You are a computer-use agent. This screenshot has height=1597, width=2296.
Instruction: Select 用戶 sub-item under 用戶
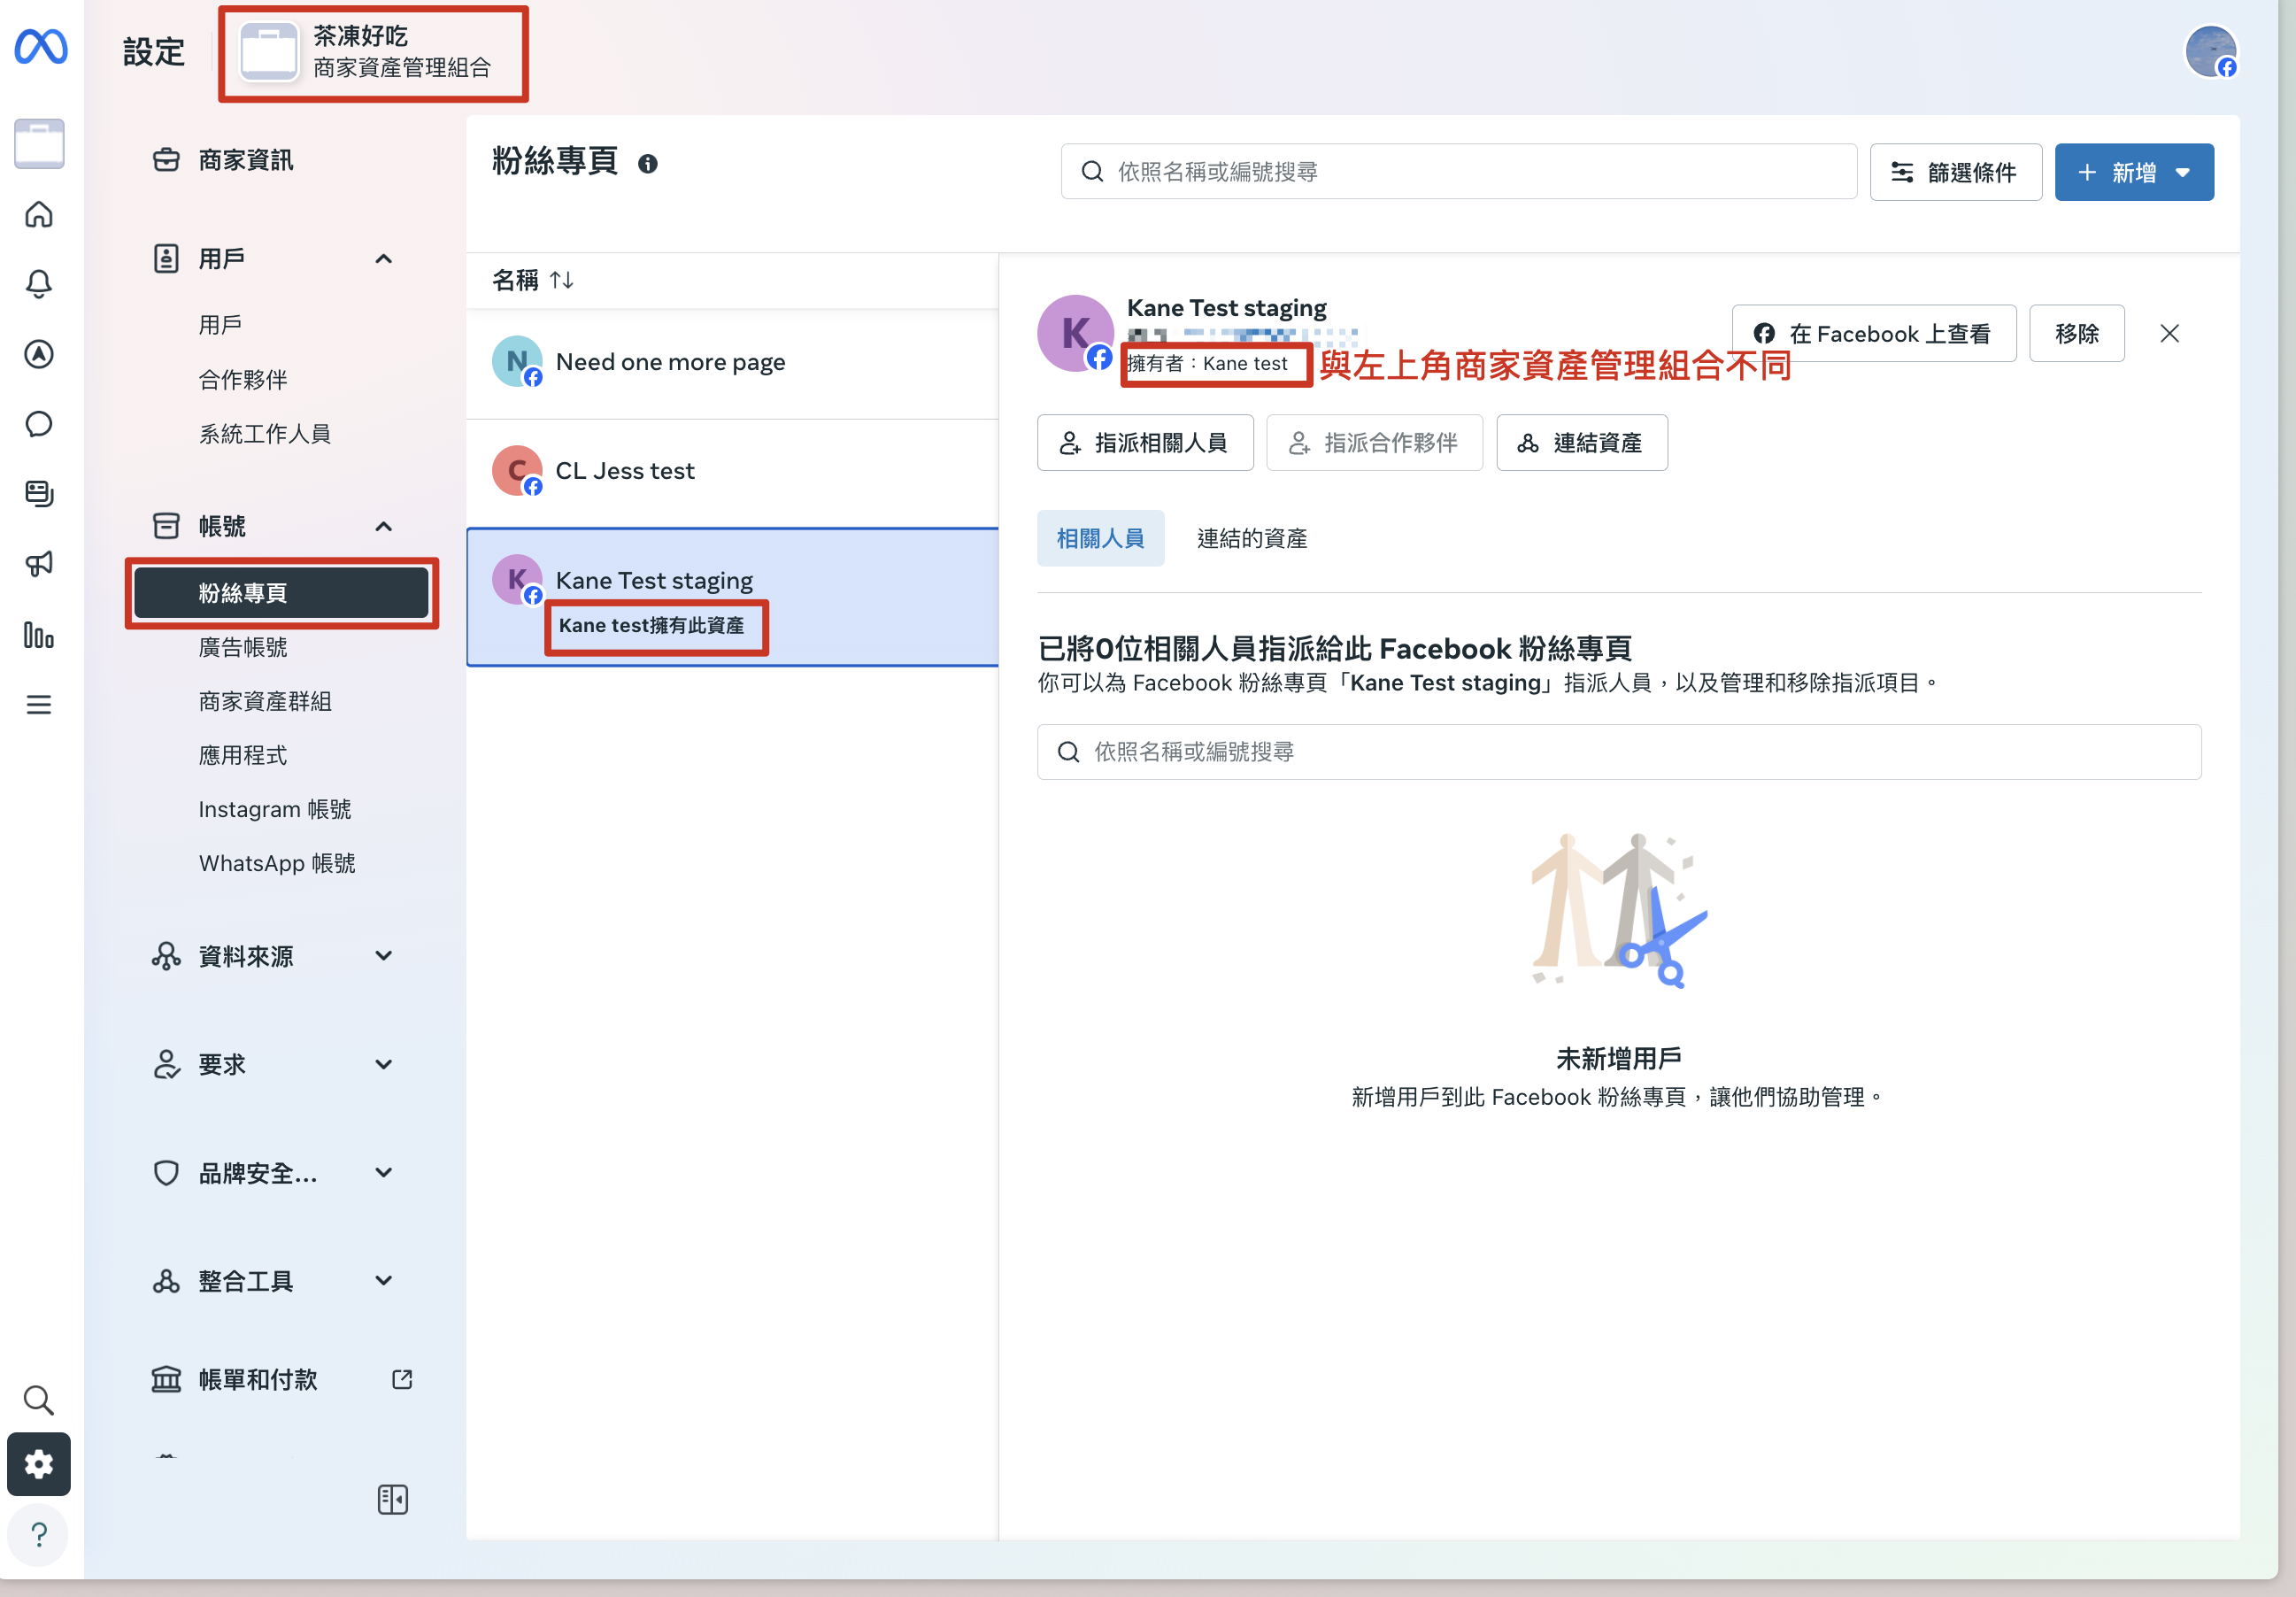(221, 325)
